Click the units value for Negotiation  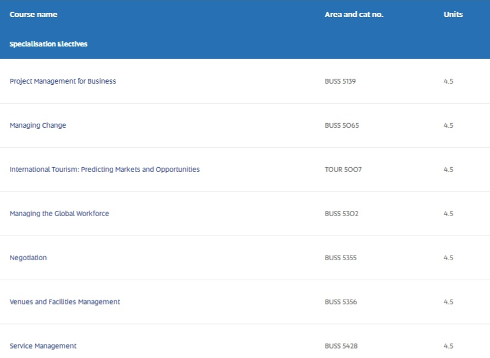(448, 258)
